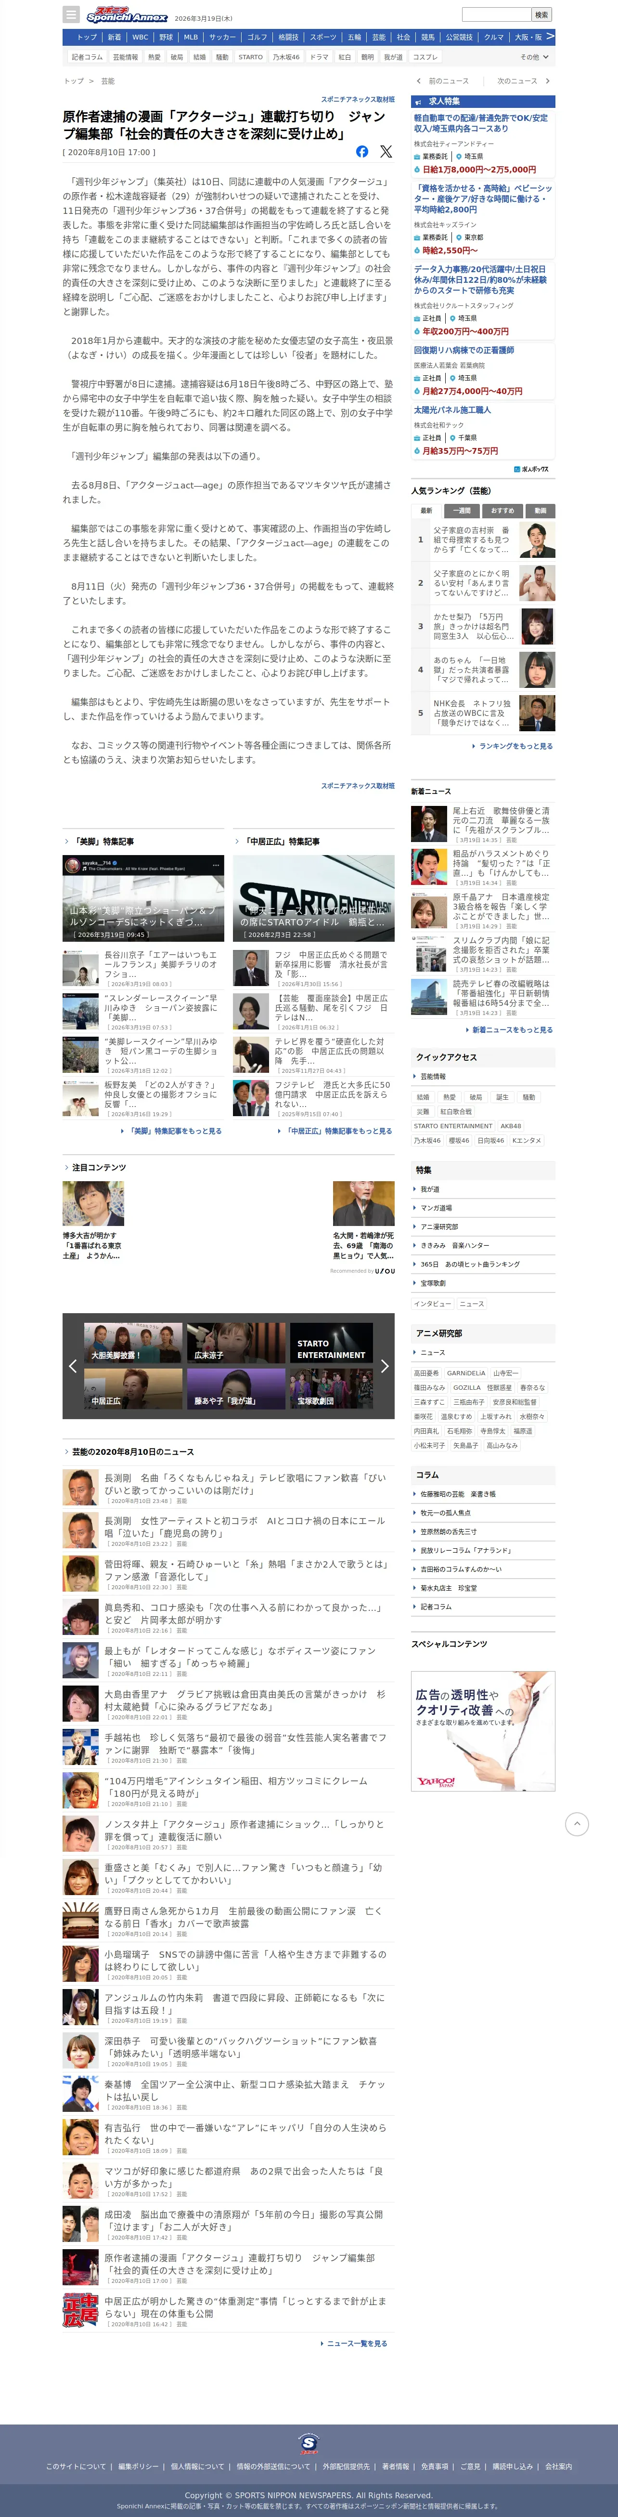Screen dimensions: 618x2517
Task: Open 佐藤雅昭の芸能 column link
Action: [458, 1494]
